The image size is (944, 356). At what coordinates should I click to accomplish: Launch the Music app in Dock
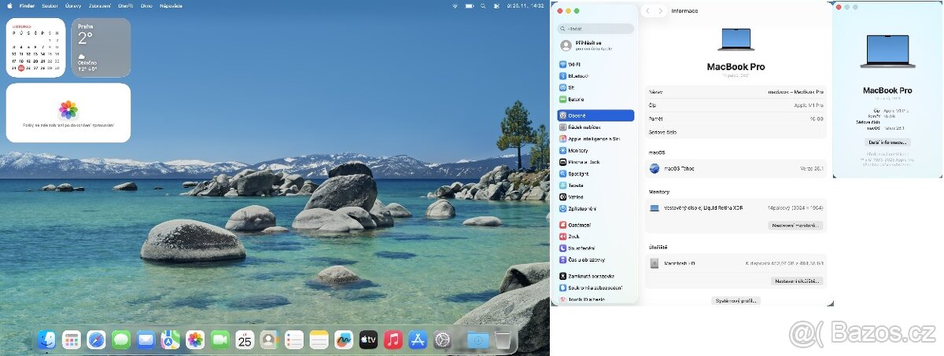(x=393, y=339)
